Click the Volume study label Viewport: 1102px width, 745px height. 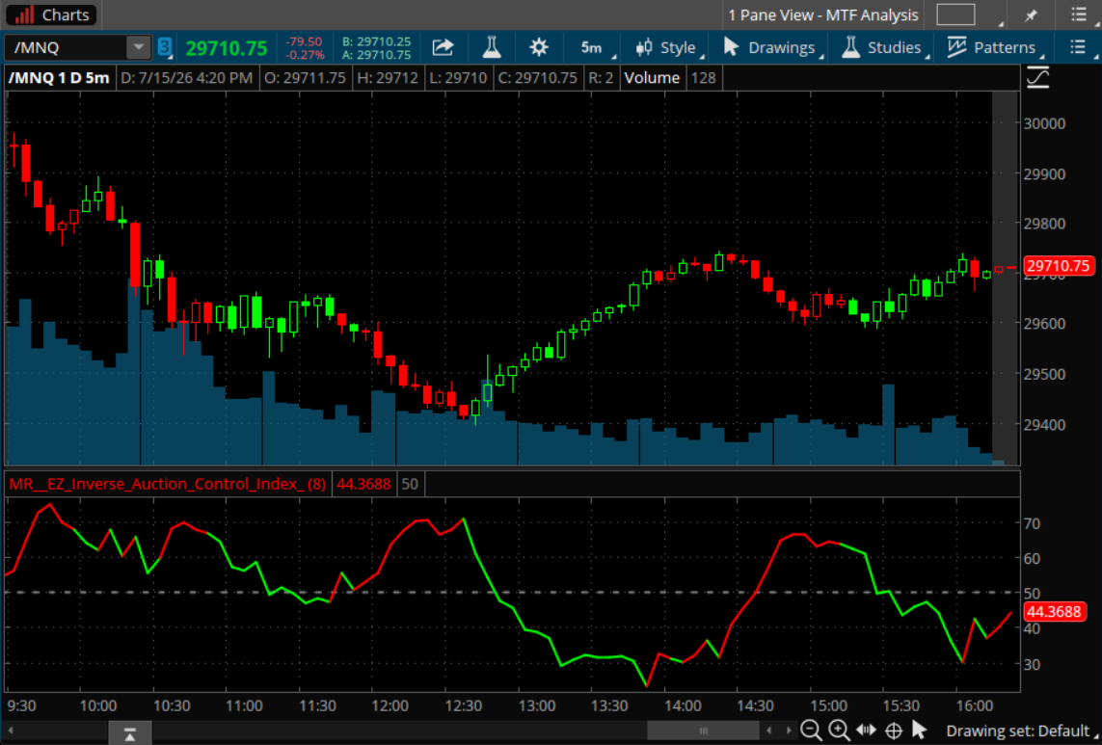pyautogui.click(x=652, y=78)
